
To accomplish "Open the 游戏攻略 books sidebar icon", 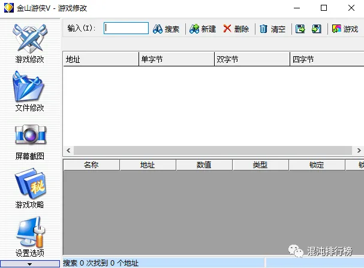I will pyautogui.click(x=30, y=188).
